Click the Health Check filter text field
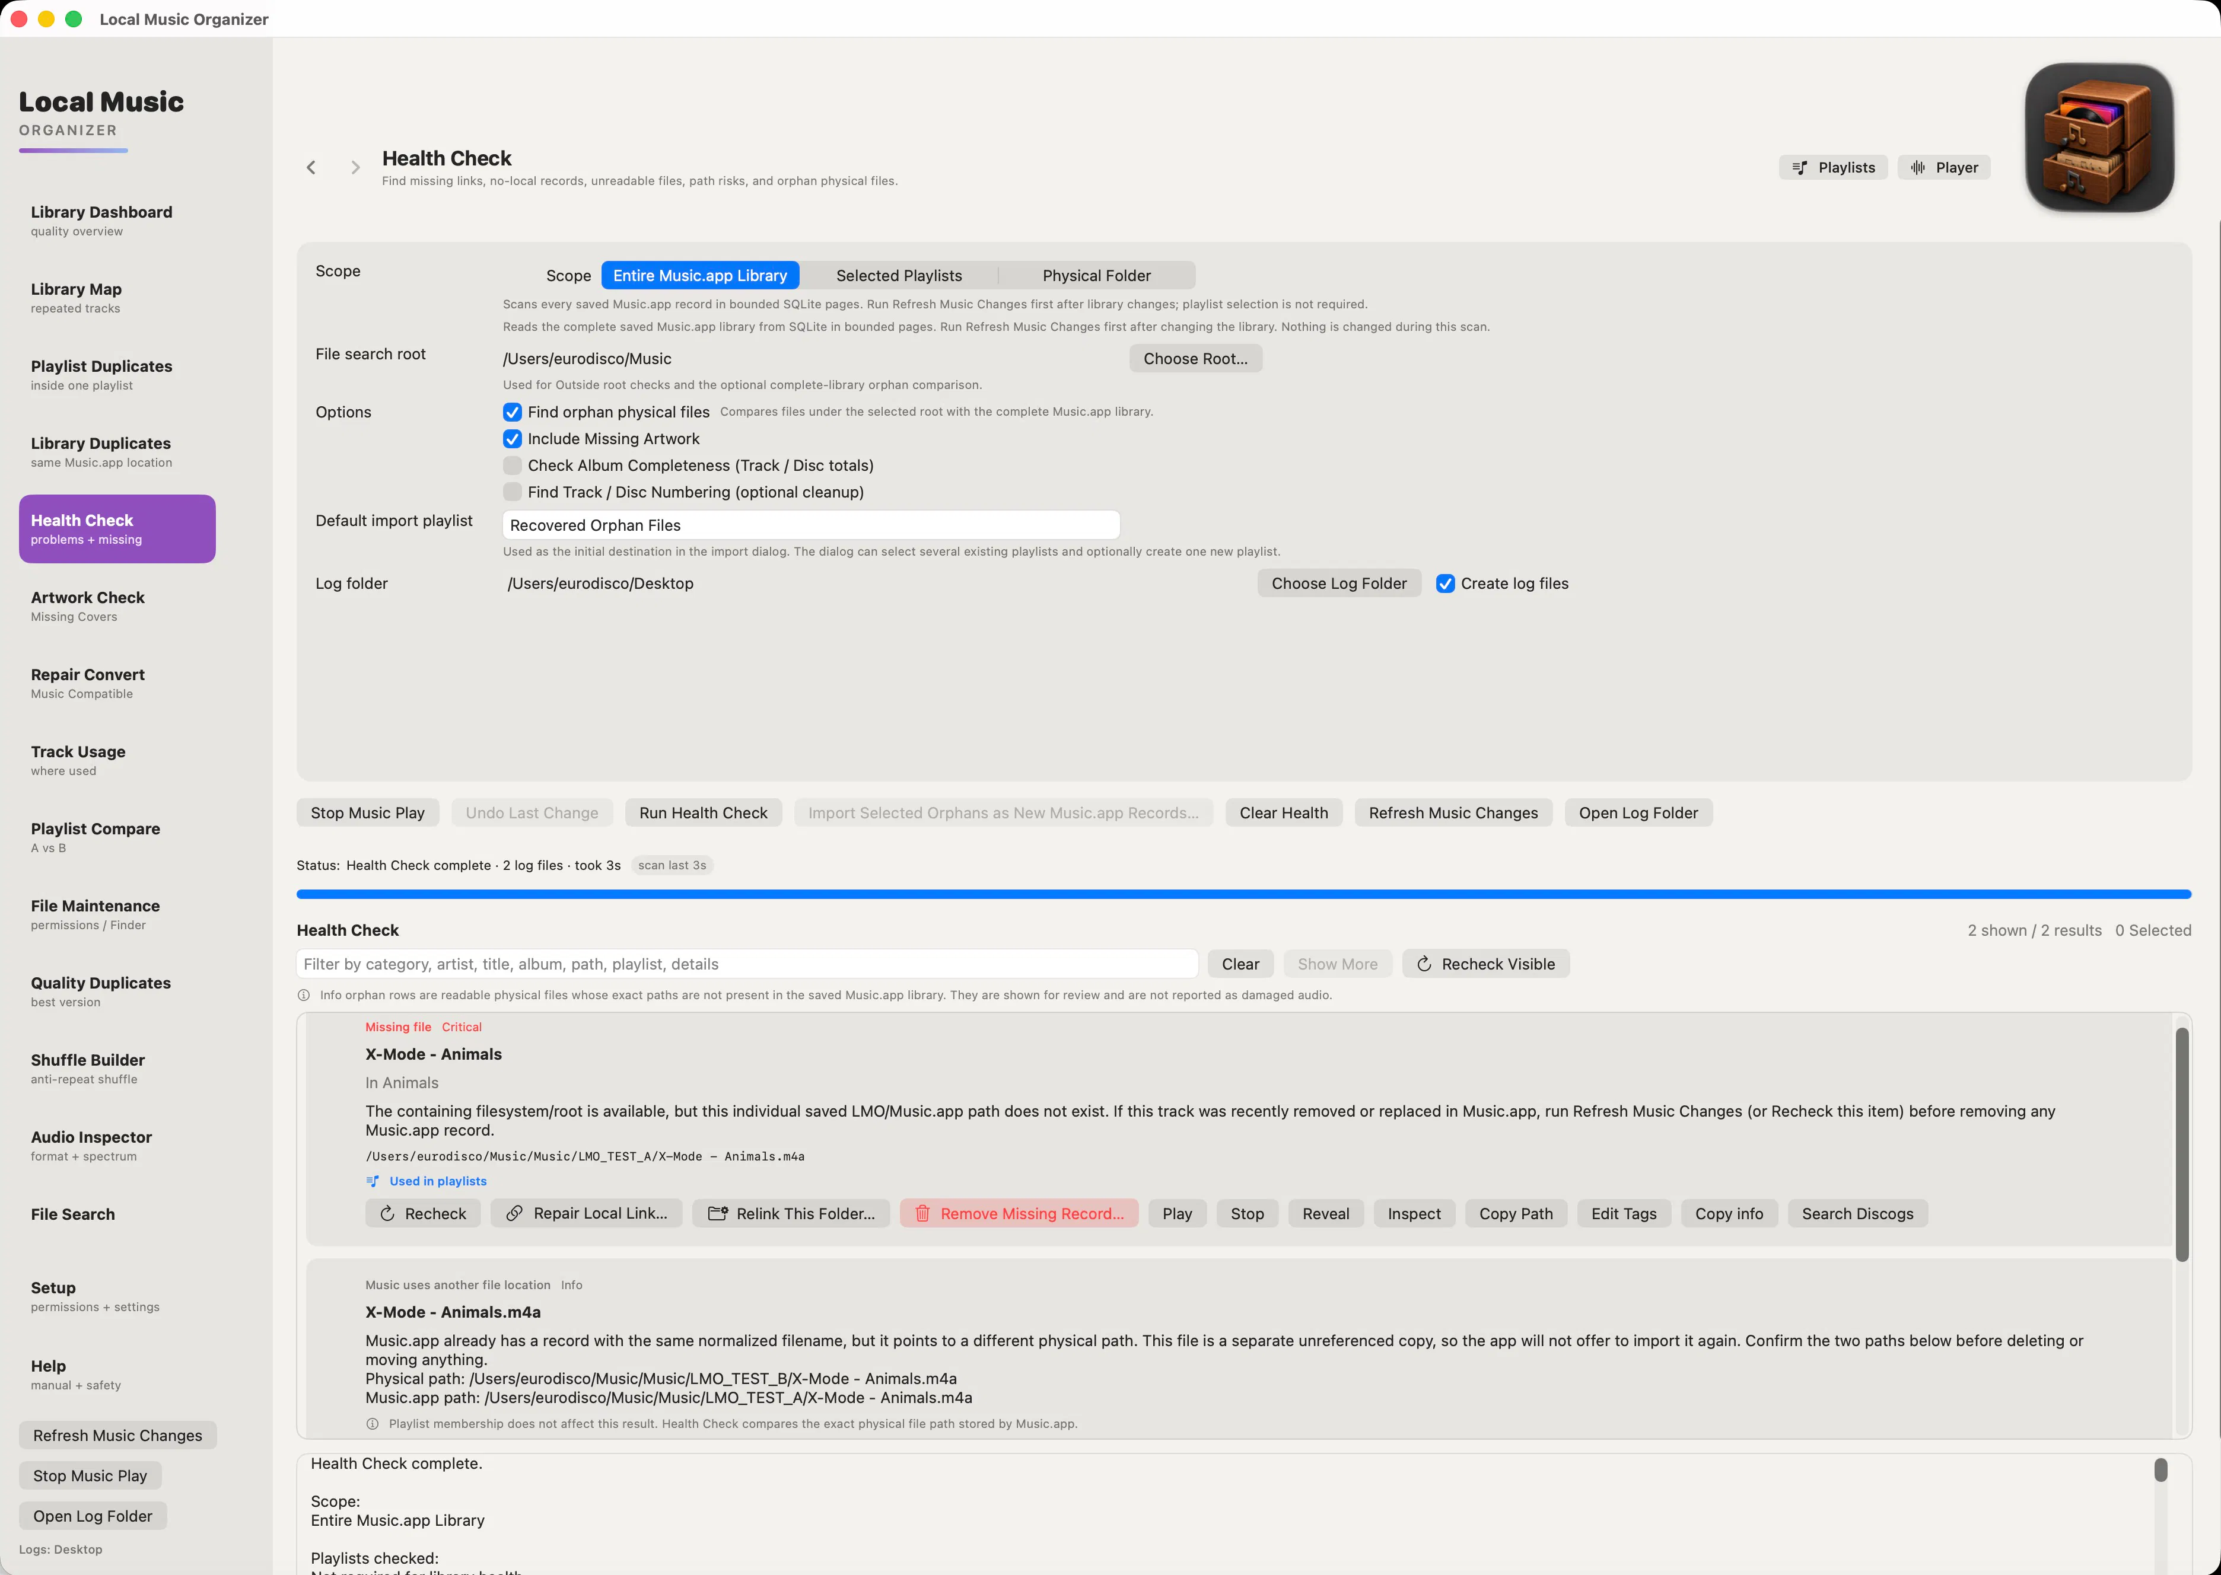The width and height of the screenshot is (2221, 1575). coord(747,964)
